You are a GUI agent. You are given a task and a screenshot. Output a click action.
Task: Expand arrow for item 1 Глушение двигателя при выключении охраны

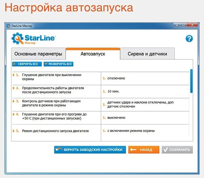click(13, 75)
